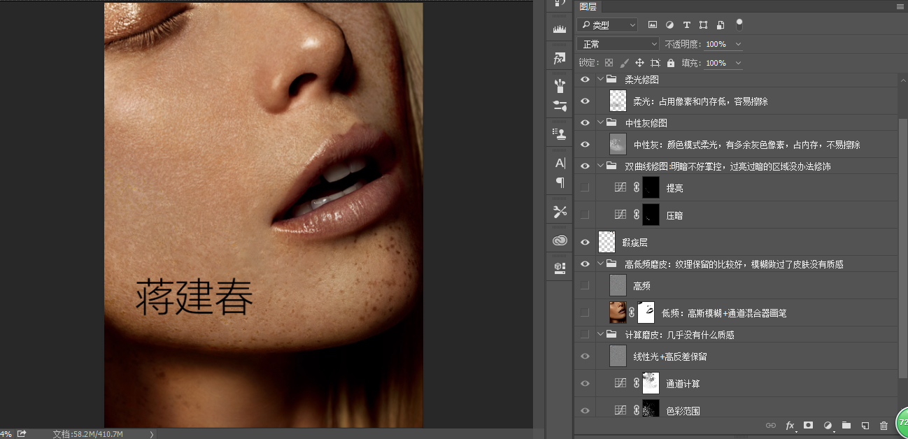908x439 pixels.
Task: Click the delete layer trash icon
Action: click(884, 425)
